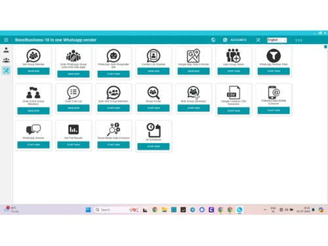Click the Grab Chat List icon
Viewport: 328px width, 246px height.
tap(73, 92)
